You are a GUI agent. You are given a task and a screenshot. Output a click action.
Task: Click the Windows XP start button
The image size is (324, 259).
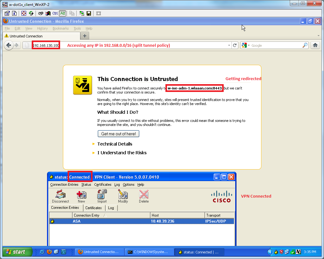pos(17,252)
